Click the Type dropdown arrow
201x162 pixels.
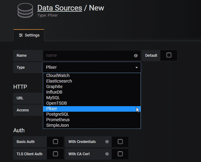point(137,67)
